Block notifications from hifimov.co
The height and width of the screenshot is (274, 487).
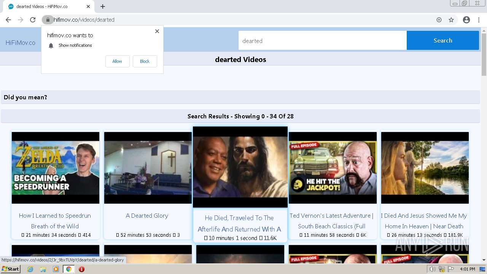point(145,61)
